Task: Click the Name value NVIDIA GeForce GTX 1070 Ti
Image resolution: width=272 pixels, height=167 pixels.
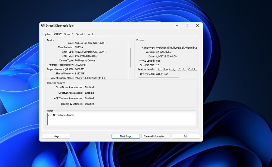Action: [x=90, y=43]
